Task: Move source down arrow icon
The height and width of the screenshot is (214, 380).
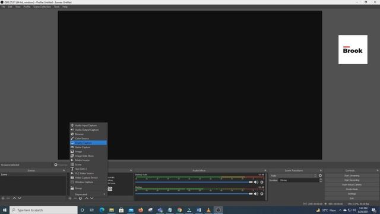Action: coord(92,198)
